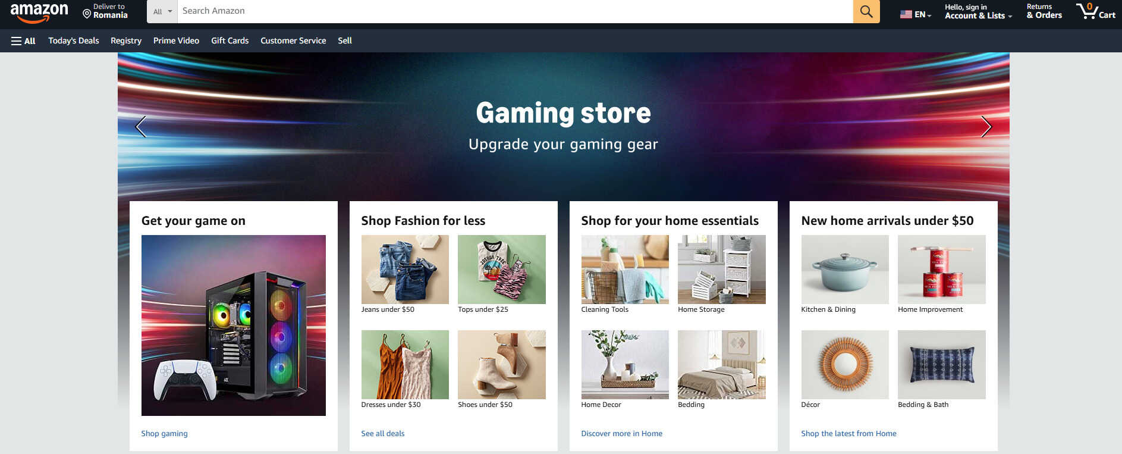Open the All hamburger menu
Screen dimensions: 1122x454
[x=24, y=41]
